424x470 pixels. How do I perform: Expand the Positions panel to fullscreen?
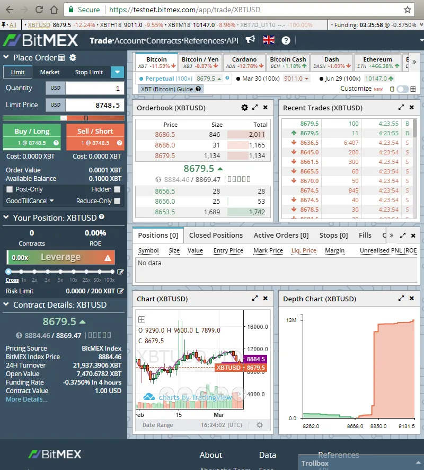point(403,236)
